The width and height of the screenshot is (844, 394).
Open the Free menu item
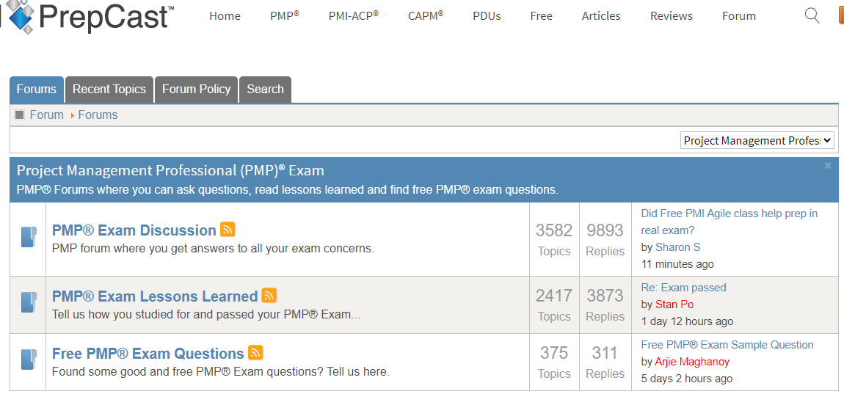tap(542, 16)
